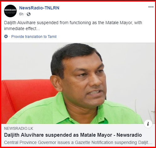
Task: Click the globe public audience icon
Action: click(29, 14)
